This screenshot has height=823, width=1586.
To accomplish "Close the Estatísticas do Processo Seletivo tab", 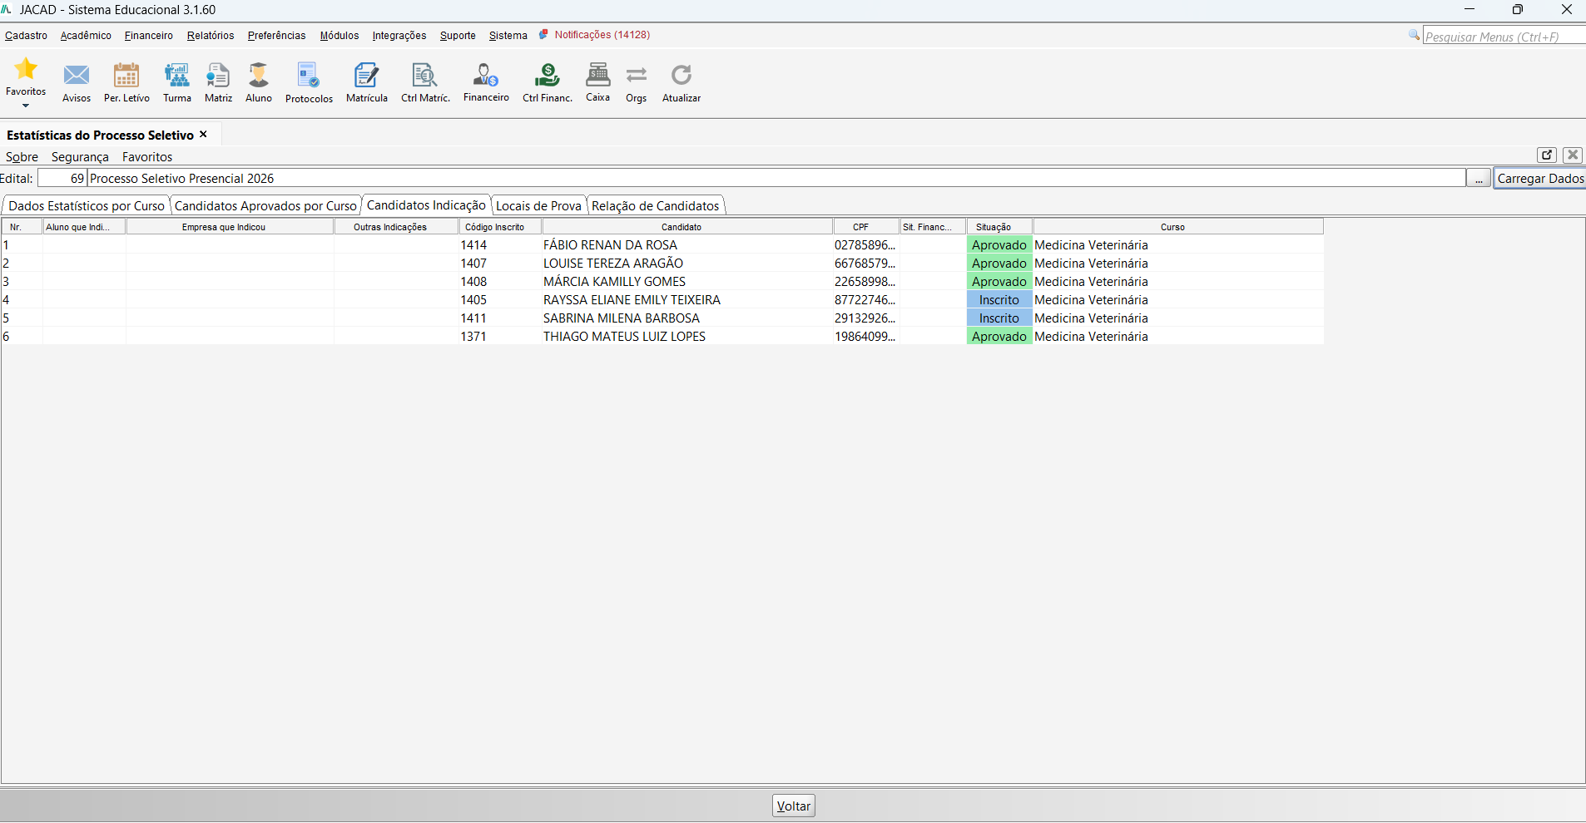I will (203, 134).
